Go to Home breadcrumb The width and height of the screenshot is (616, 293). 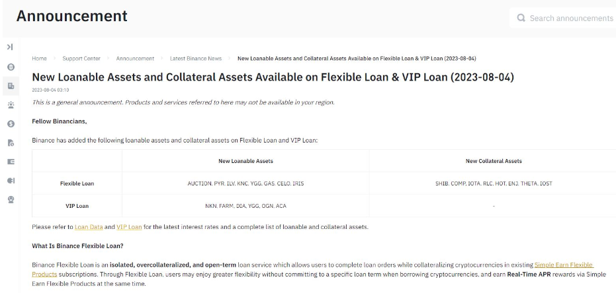point(39,59)
